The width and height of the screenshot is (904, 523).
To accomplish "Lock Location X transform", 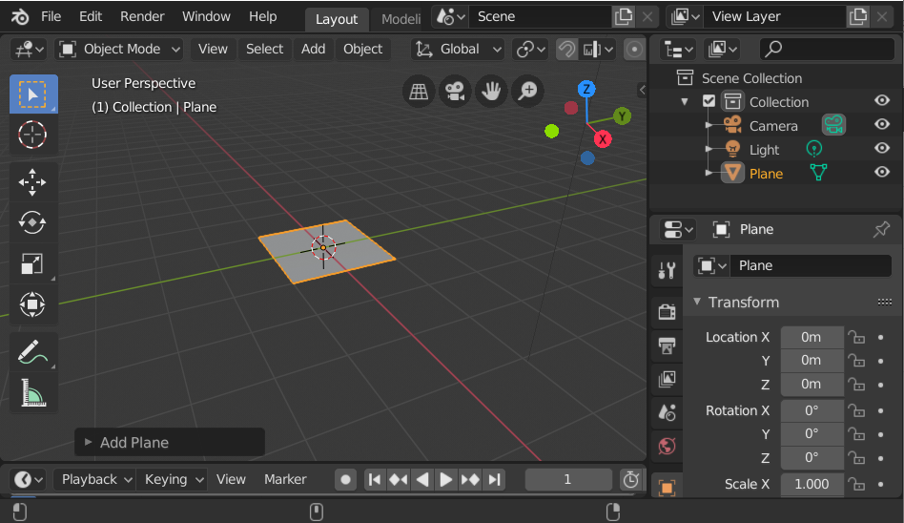I will 856,337.
